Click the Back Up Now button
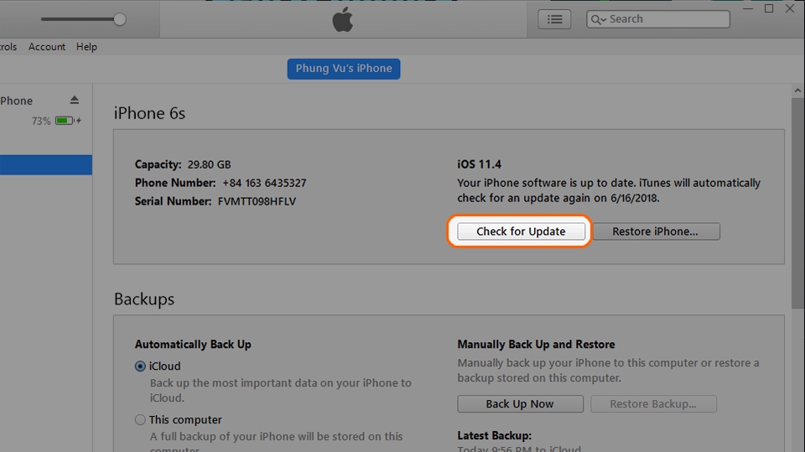Image resolution: width=805 pixels, height=452 pixels. [520, 403]
